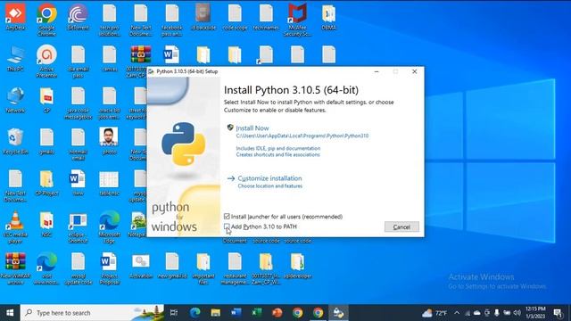The height and width of the screenshot is (321, 571).
Task: Select the CP Project folder icon
Action: tap(46, 183)
